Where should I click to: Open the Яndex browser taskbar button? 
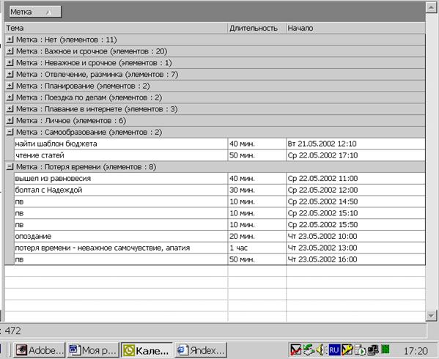[x=201, y=350]
